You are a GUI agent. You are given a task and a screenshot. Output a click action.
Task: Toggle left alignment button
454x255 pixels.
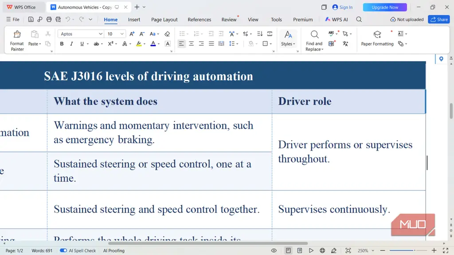[x=181, y=44]
